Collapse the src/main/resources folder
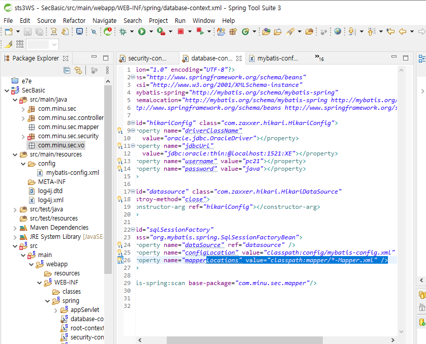 coord(15,155)
